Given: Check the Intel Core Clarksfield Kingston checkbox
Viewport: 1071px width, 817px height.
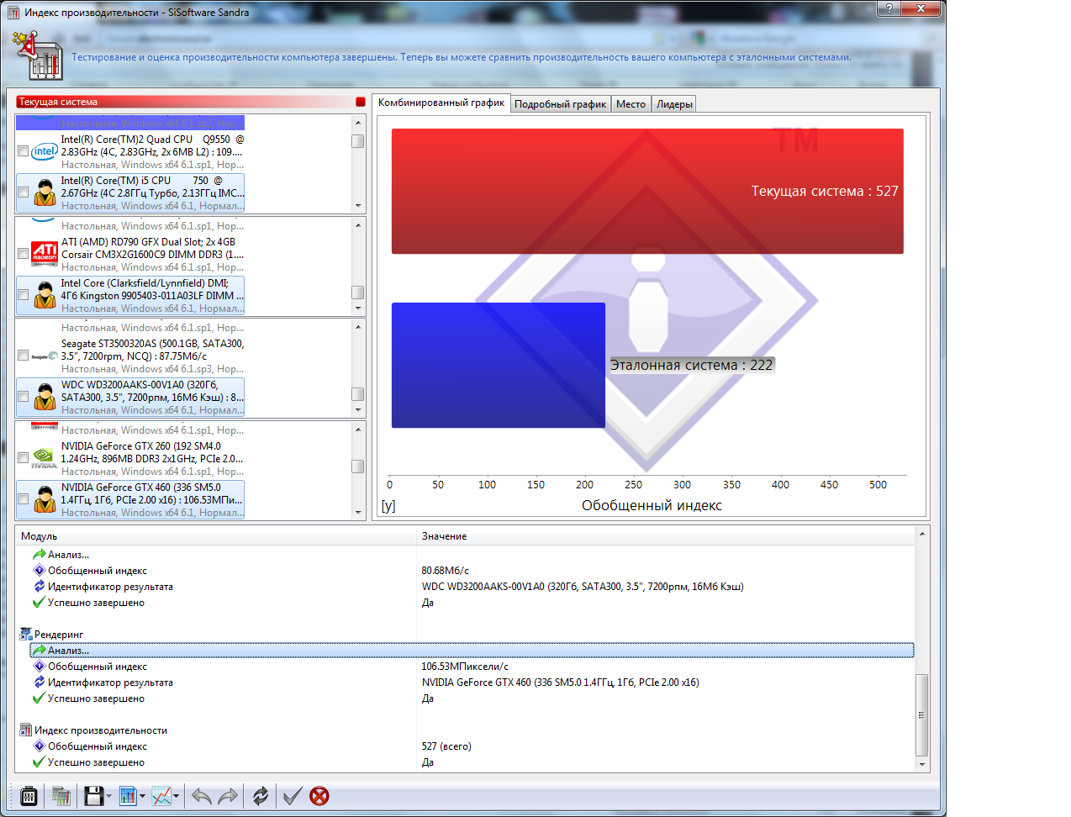Looking at the screenshot, I should [23, 295].
